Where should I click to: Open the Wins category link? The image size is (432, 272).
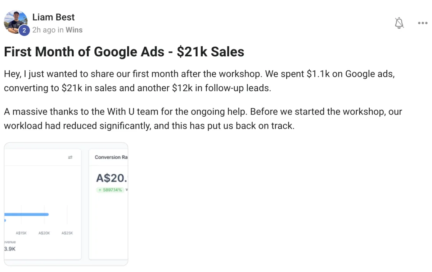tap(74, 30)
